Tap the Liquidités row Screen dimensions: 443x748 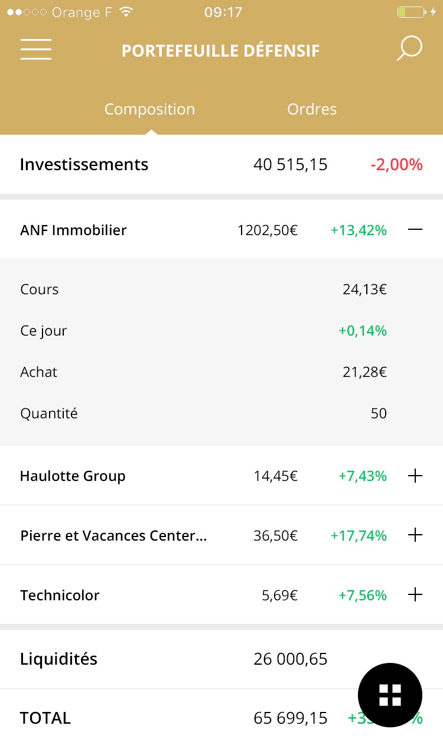coord(58,659)
